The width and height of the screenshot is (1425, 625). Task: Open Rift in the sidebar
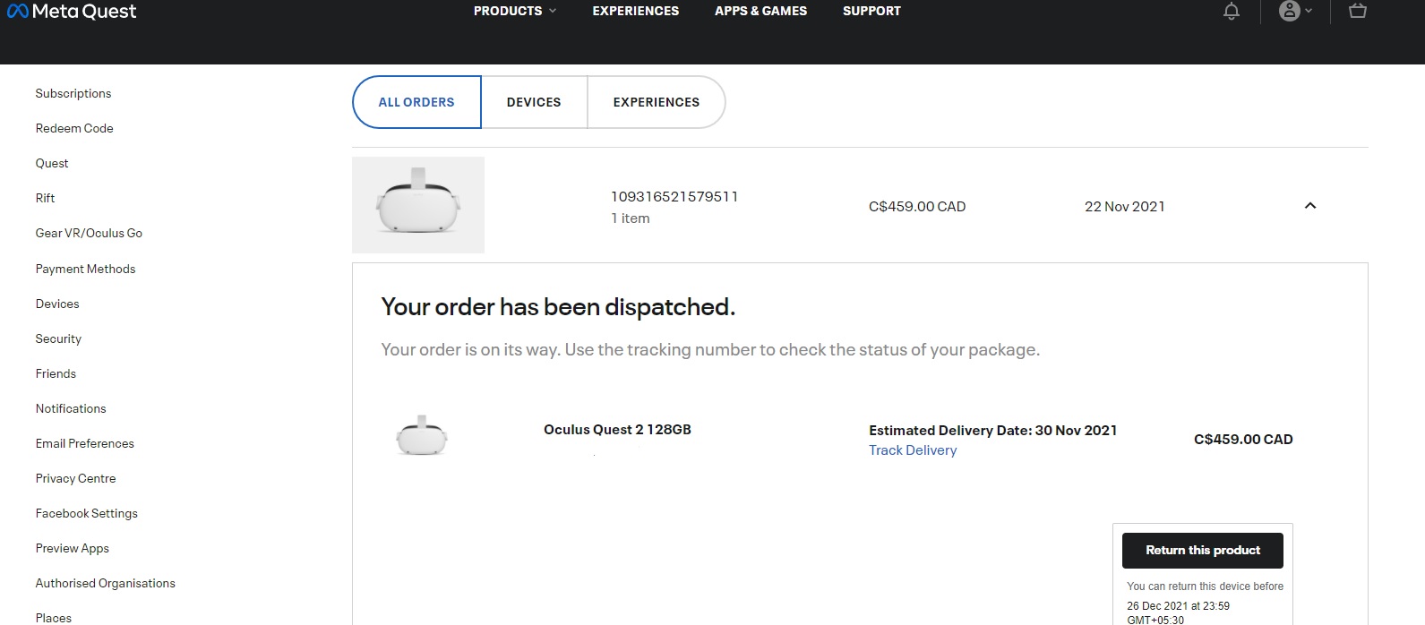46,198
